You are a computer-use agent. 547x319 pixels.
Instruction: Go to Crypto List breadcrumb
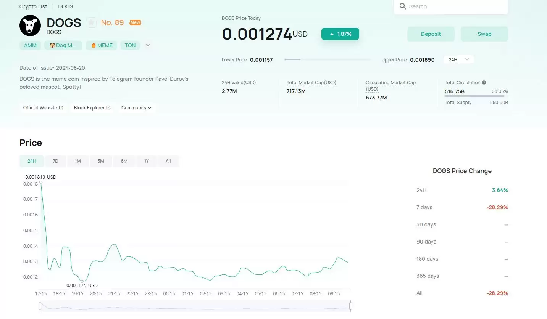pyautogui.click(x=33, y=6)
